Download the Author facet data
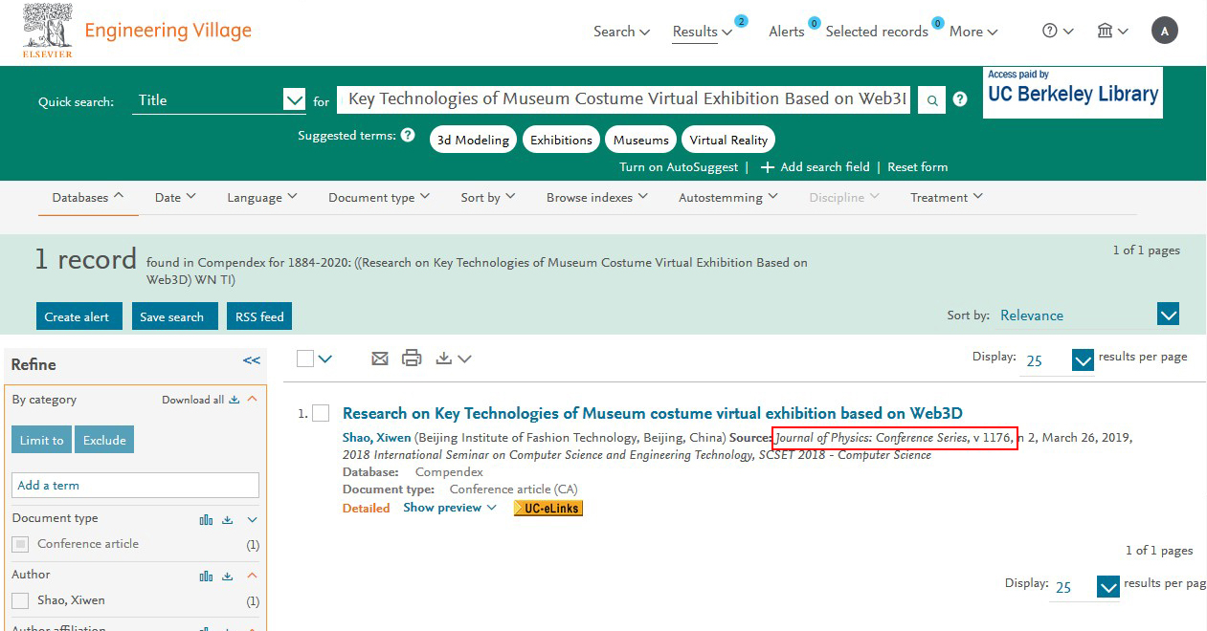 [x=228, y=576]
